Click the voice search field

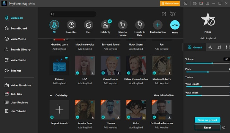[73, 14]
